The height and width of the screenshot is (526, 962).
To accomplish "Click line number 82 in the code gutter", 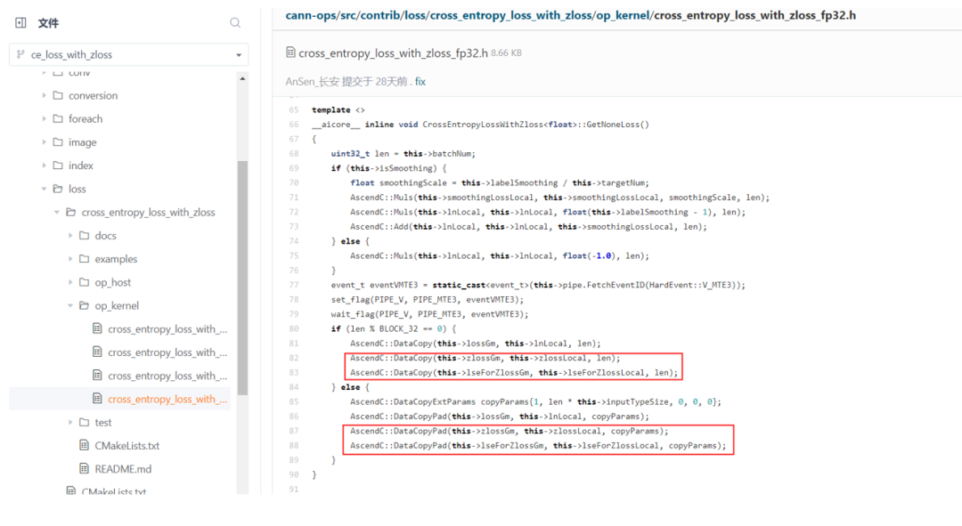I will click(x=293, y=358).
